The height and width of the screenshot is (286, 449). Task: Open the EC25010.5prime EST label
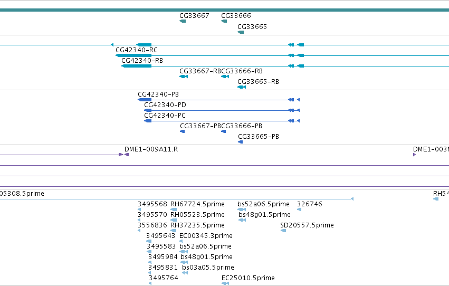[x=248, y=279]
